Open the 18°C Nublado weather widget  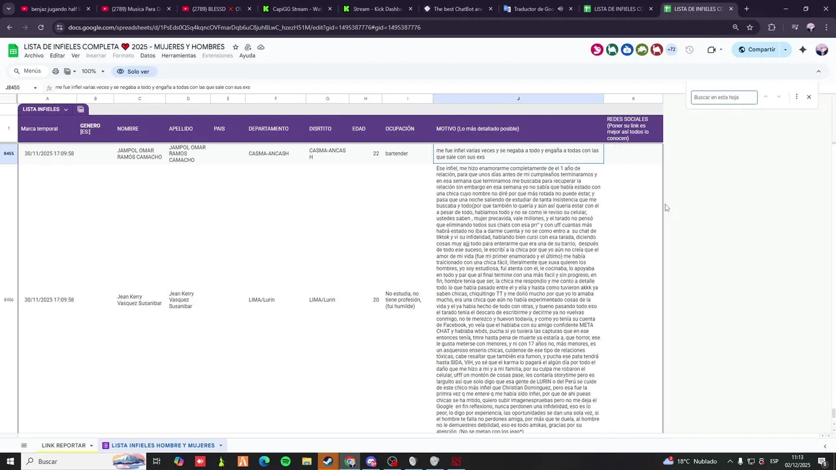[690, 462]
